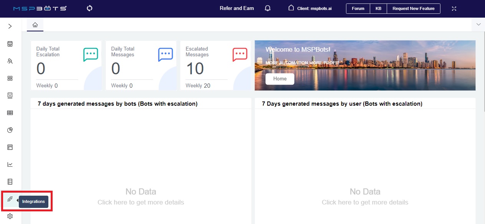The image size is (485, 224).
Task: Click the sync refresh icon in the header
Action: (89, 8)
